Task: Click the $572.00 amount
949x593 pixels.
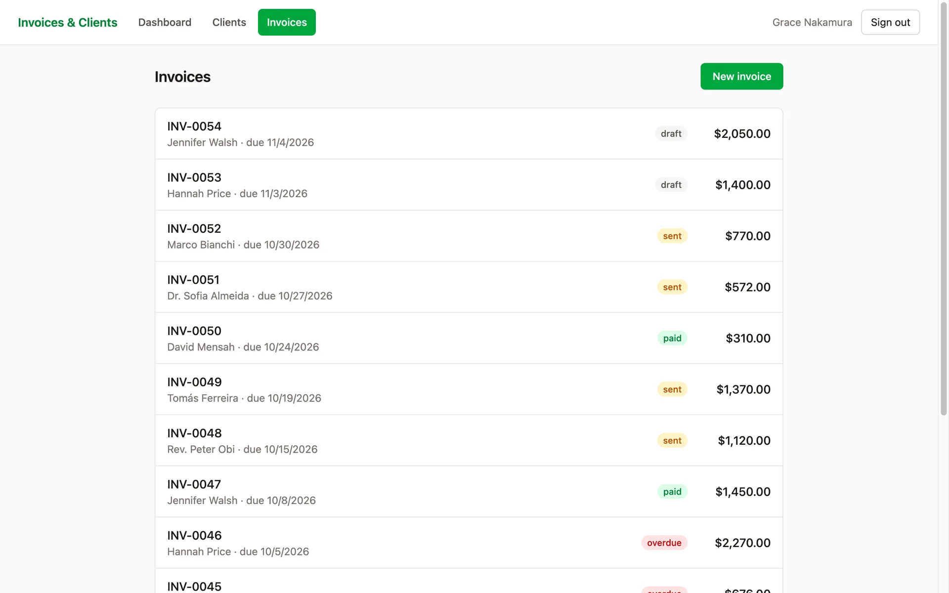Action: pyautogui.click(x=747, y=287)
